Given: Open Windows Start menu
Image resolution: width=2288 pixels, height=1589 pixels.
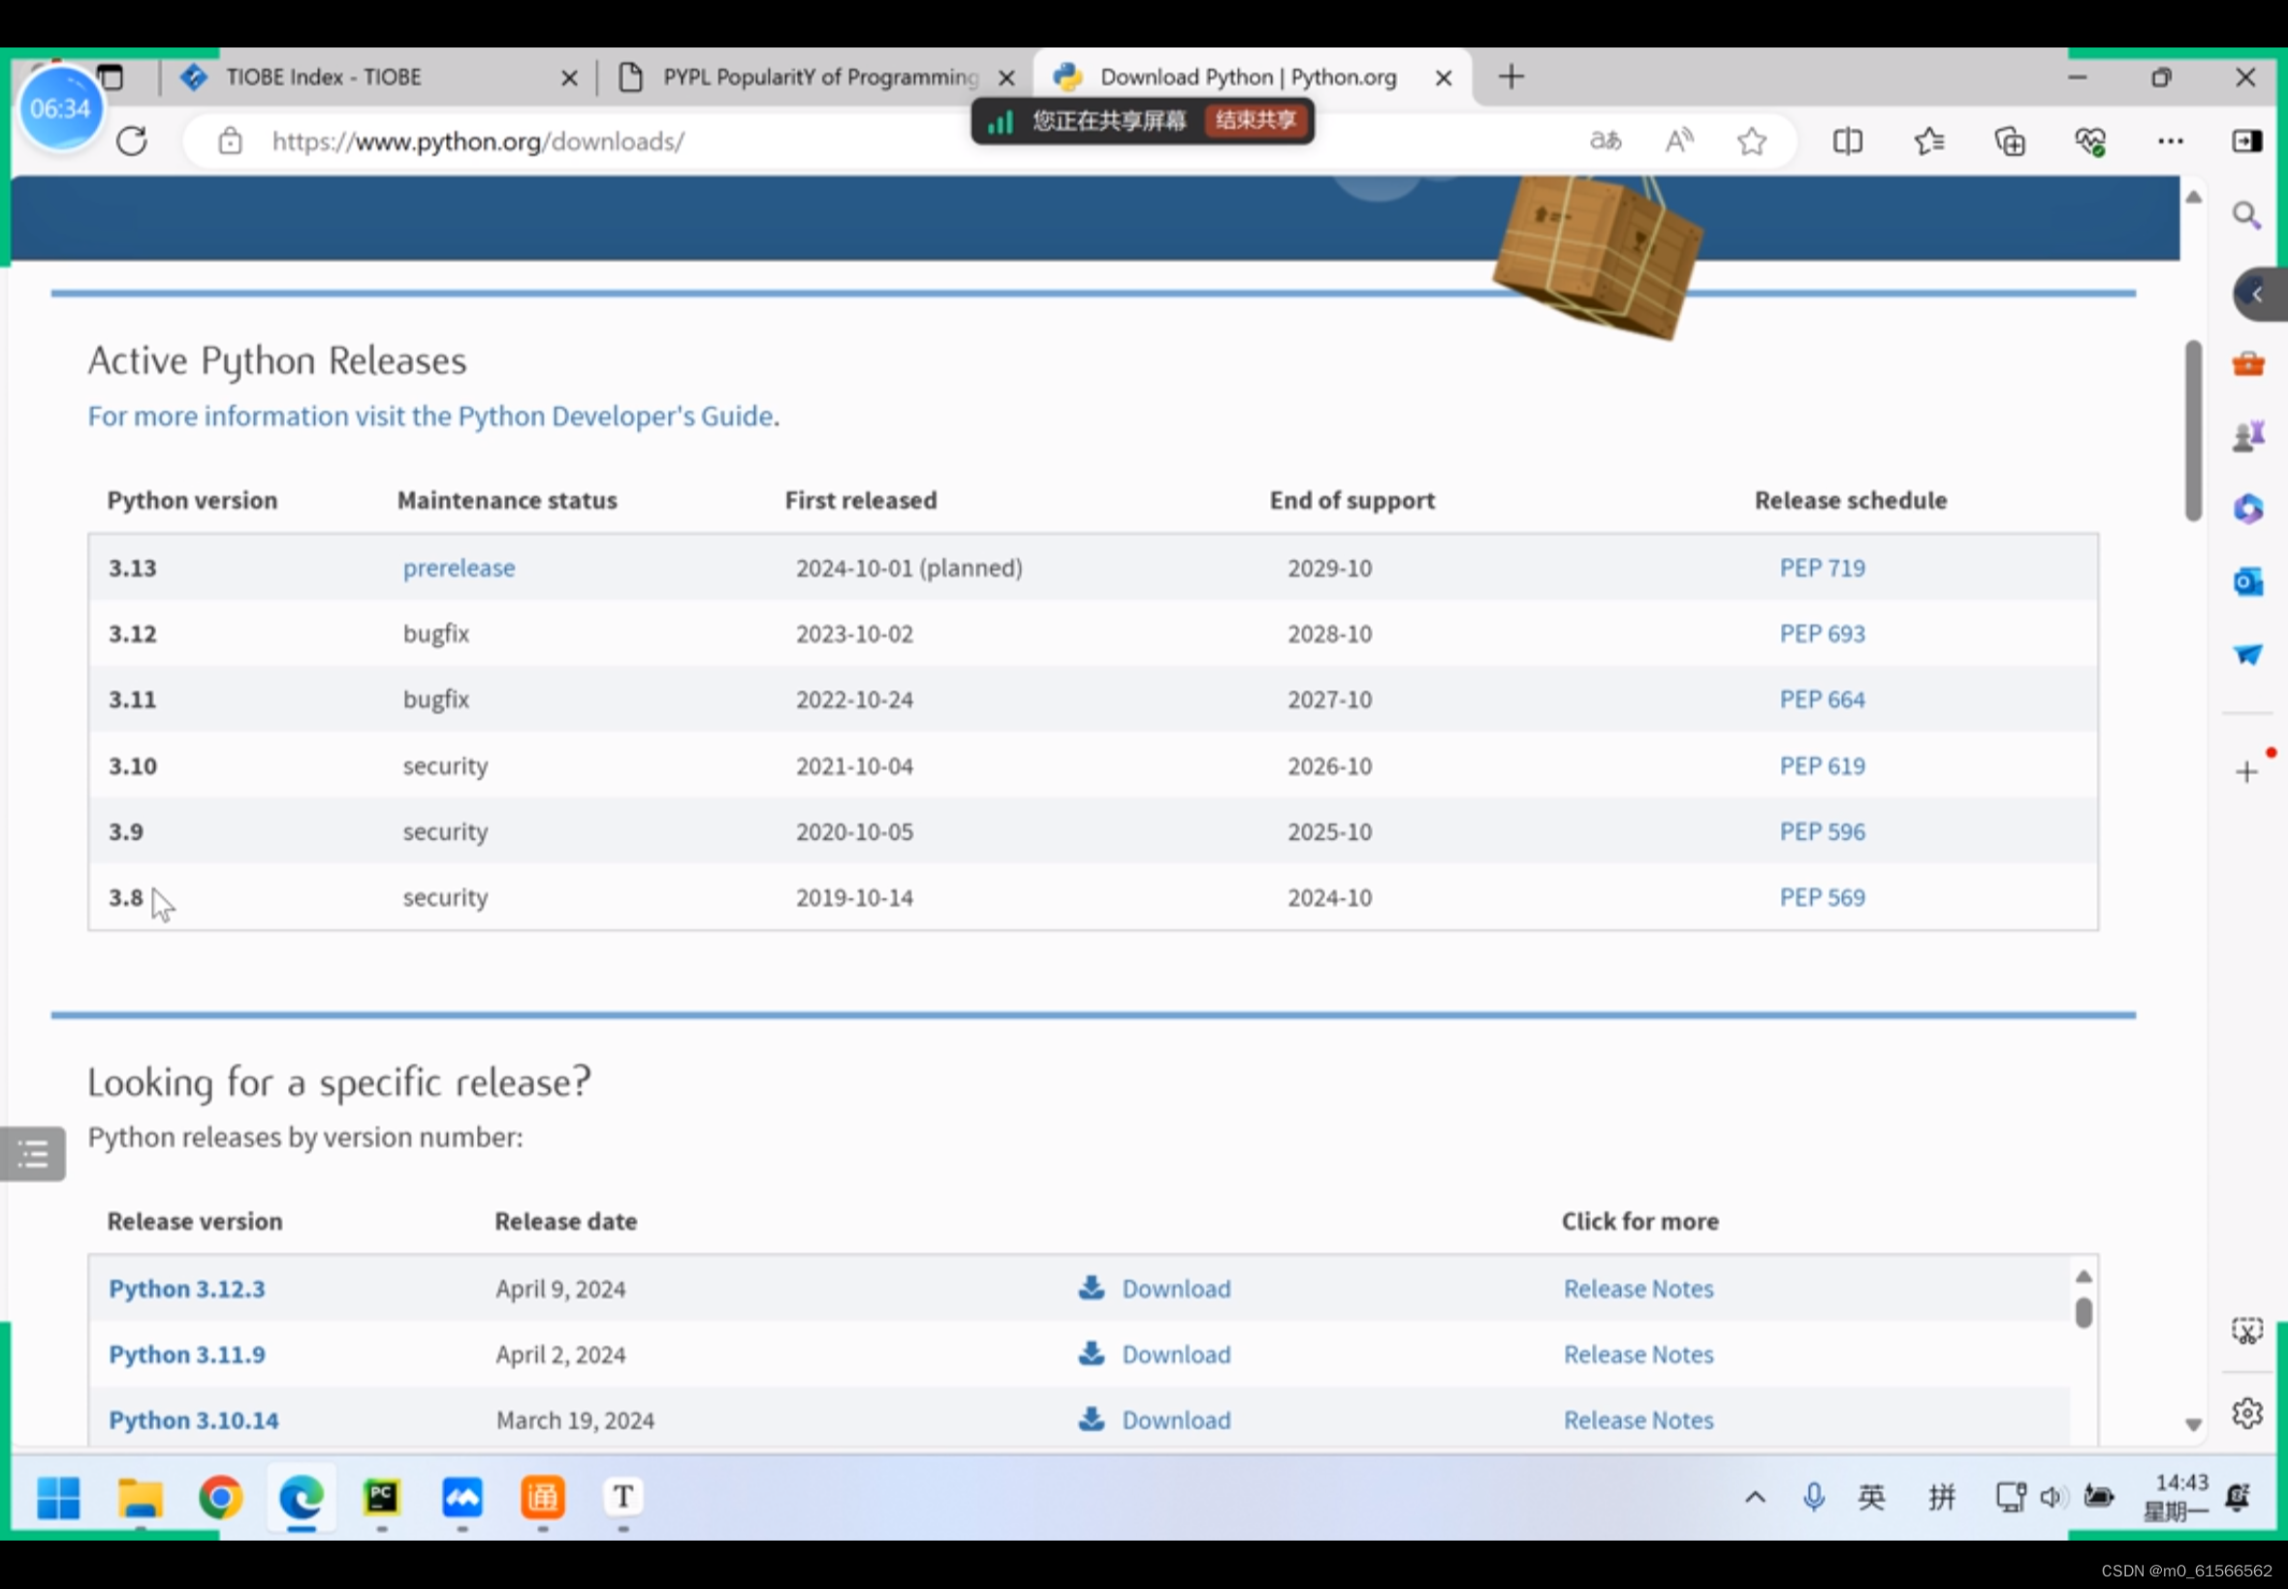Looking at the screenshot, I should click(59, 1496).
